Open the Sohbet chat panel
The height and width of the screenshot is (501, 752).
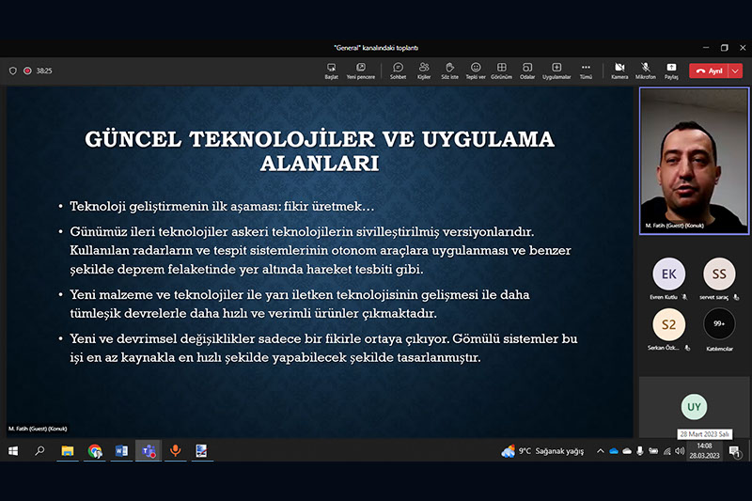398,70
